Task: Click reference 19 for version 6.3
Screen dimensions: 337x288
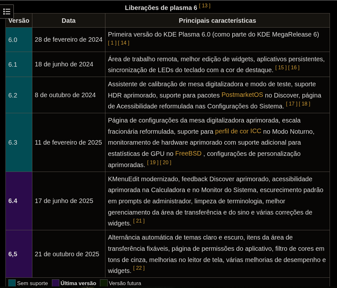Action: click(152, 163)
